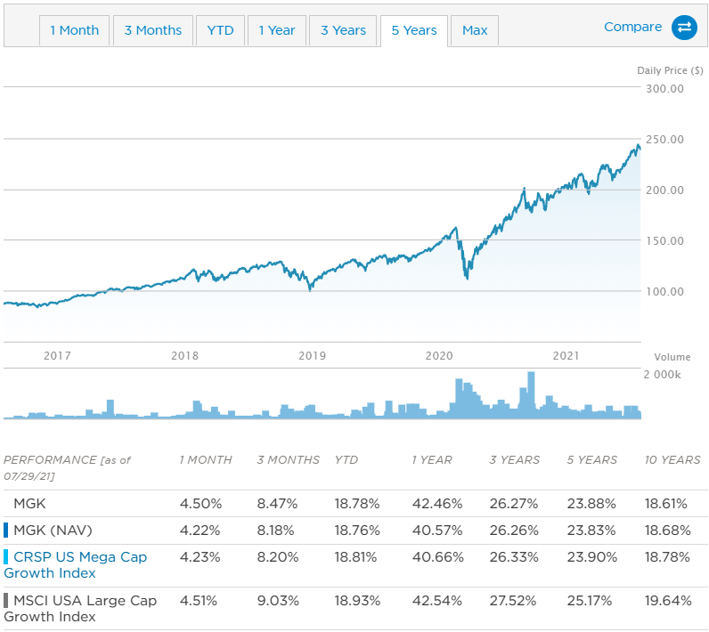709x632 pixels.
Task: Show the 3 Years chart tab
Action: point(343,31)
